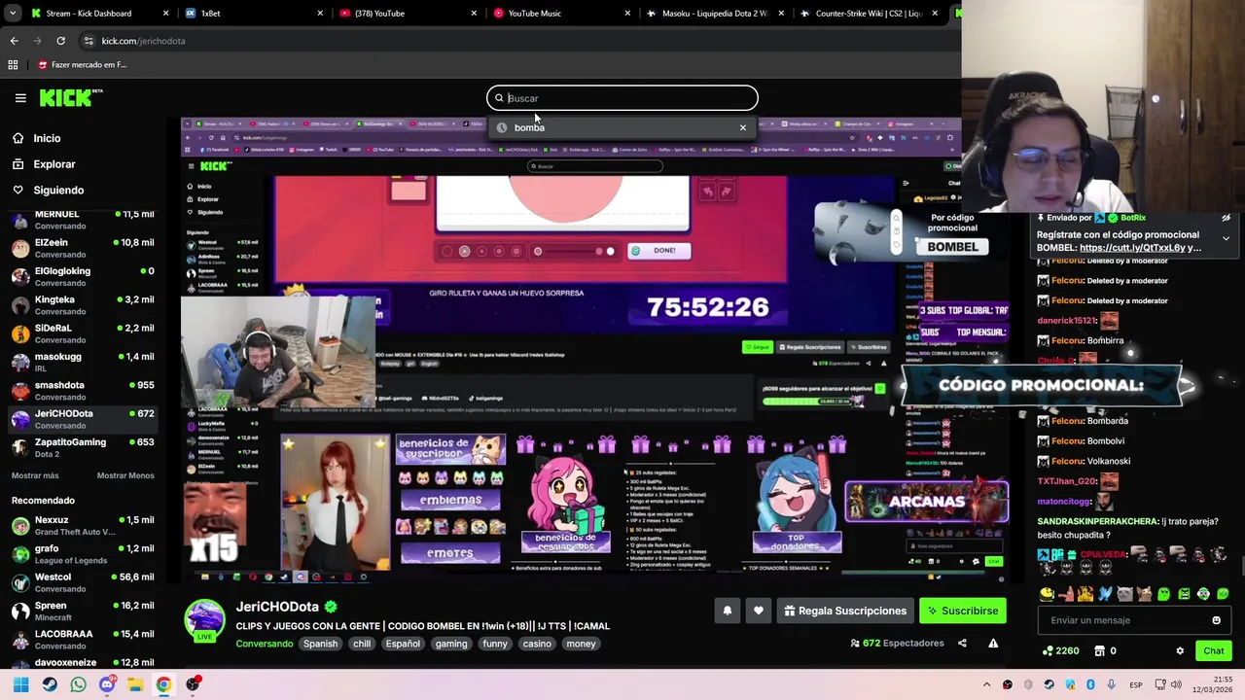Insert the green frog quick emote at far right

point(1223,594)
